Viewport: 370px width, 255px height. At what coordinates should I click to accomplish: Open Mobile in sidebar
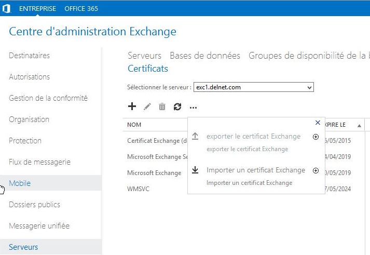coord(20,183)
